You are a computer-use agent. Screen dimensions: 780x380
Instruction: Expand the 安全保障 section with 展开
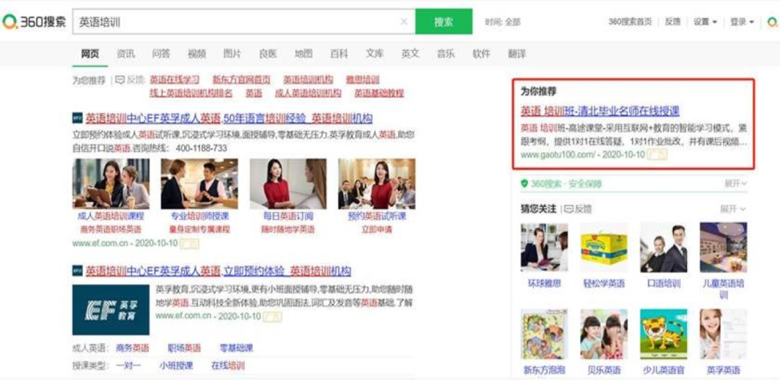click(x=735, y=184)
